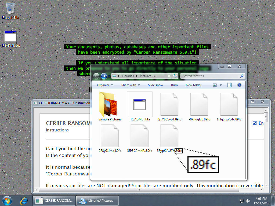Select file 3FypKiAUTH.89fc
Screen dimensions: 275x206
pos(169,138)
